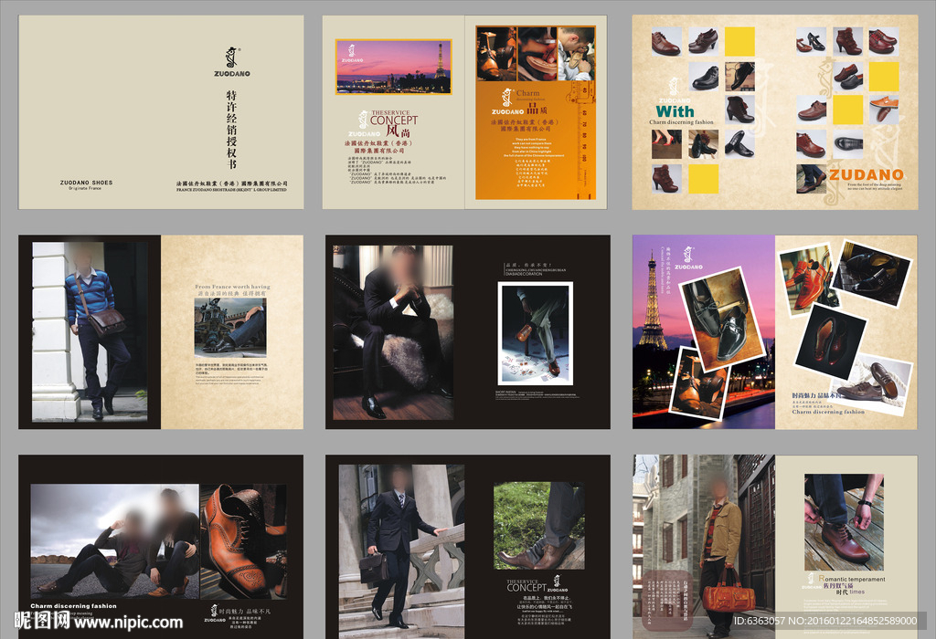Click the 'From France worth having' text
Image resolution: width=936 pixels, height=639 pixels.
(232, 287)
